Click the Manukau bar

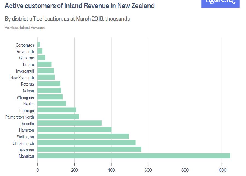click(x=134, y=156)
